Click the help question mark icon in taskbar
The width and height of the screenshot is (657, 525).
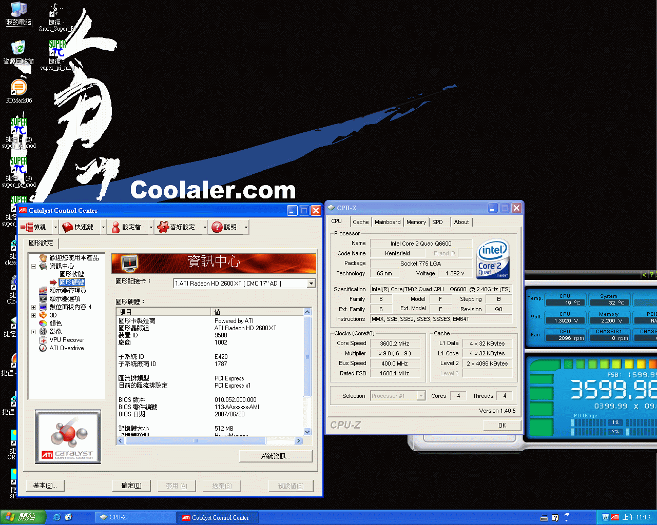click(555, 518)
